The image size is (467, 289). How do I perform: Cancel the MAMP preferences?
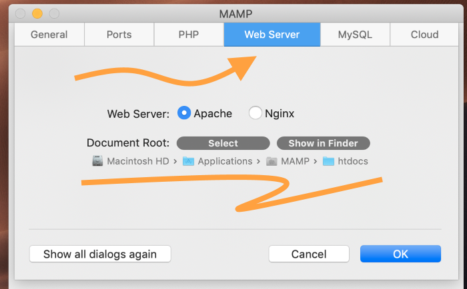(309, 254)
